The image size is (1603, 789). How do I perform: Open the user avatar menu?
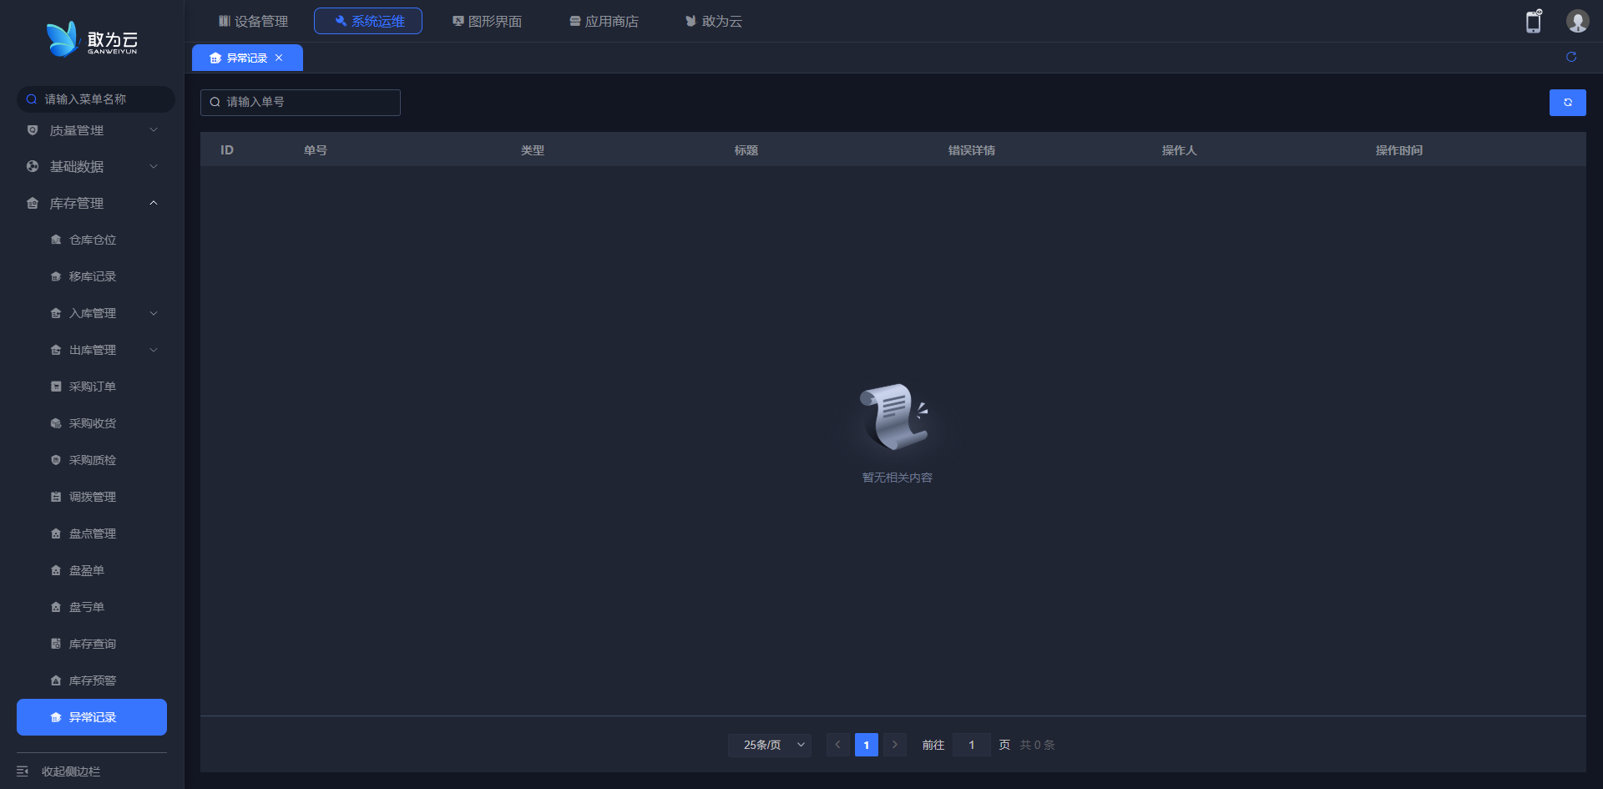point(1577,21)
